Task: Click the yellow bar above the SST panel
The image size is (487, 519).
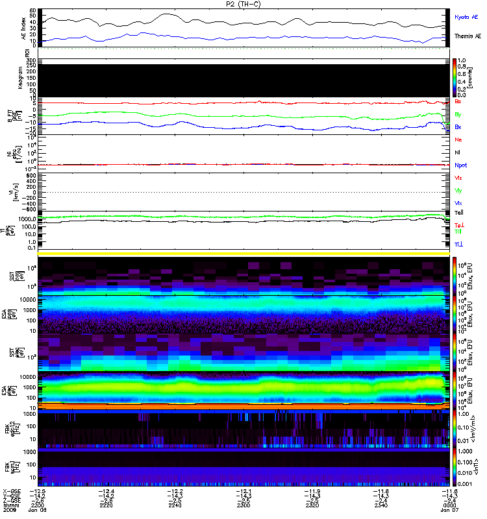Action: pos(243,254)
